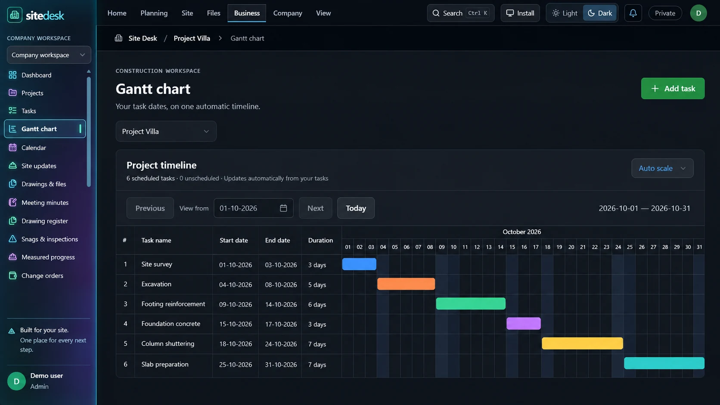Open Meeting minutes in the sidebar
This screenshot has width=720, height=405.
(x=45, y=202)
